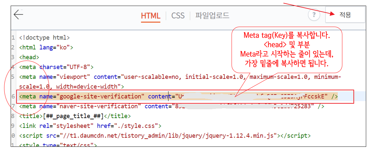Click line number 2 in gutter
The height and width of the screenshot is (149, 369).
coord(13,47)
